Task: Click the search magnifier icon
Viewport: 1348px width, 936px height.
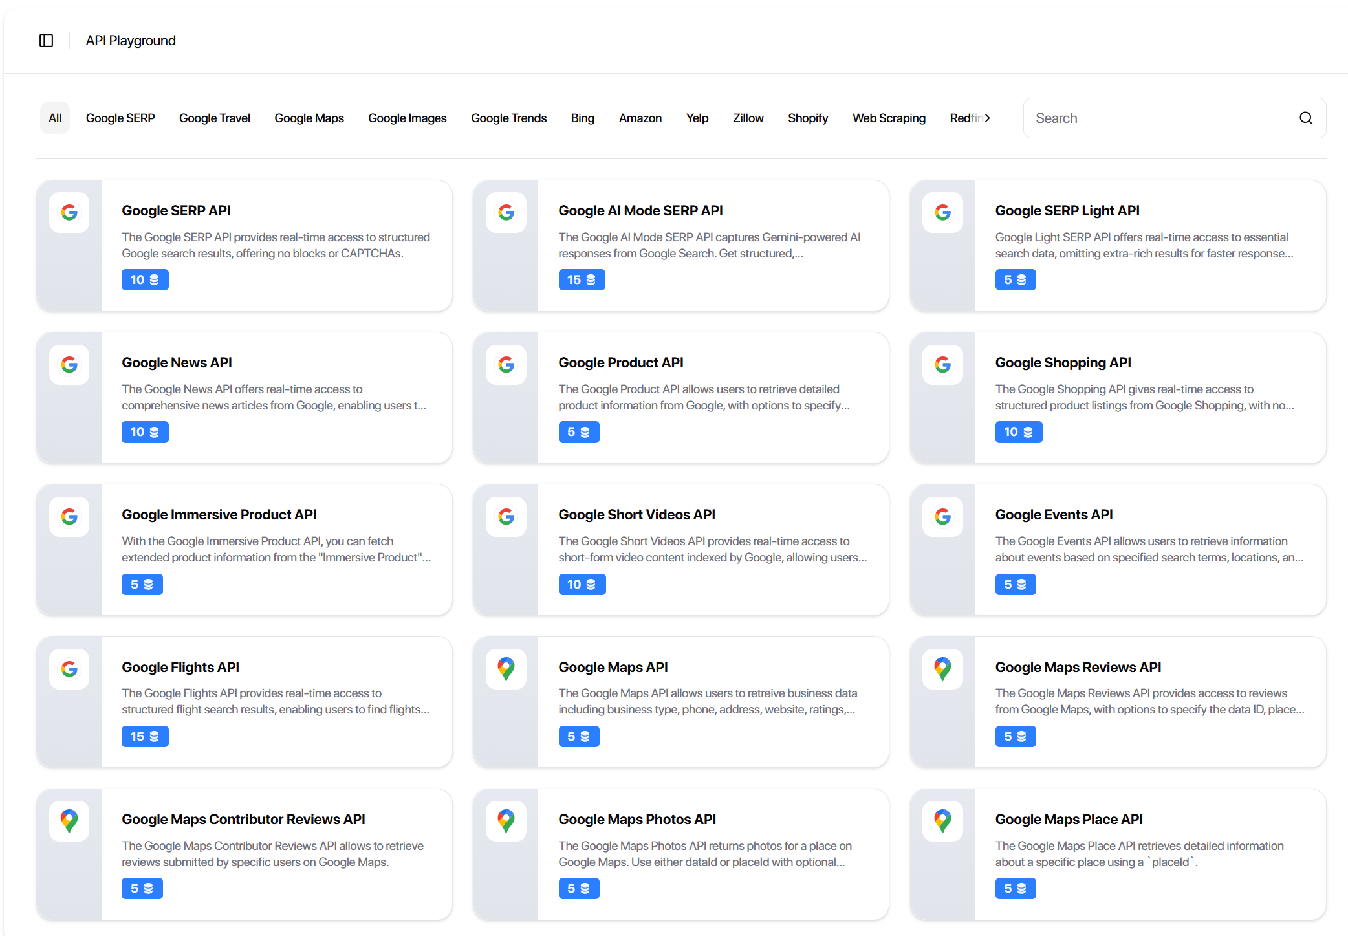Action: (1306, 118)
